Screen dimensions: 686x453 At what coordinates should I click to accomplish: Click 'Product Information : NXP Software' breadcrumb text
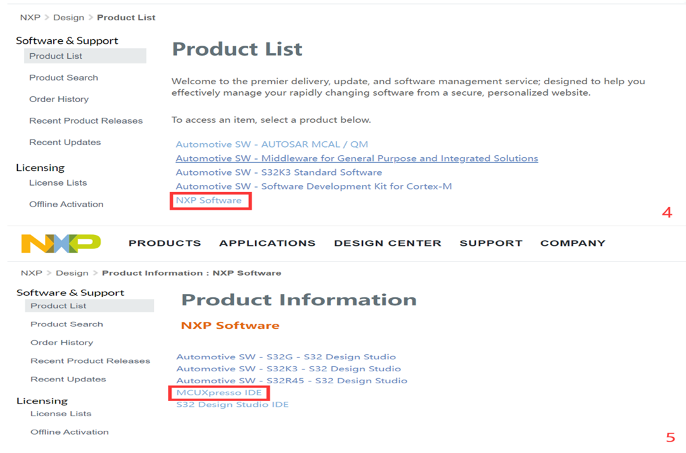[x=192, y=273]
